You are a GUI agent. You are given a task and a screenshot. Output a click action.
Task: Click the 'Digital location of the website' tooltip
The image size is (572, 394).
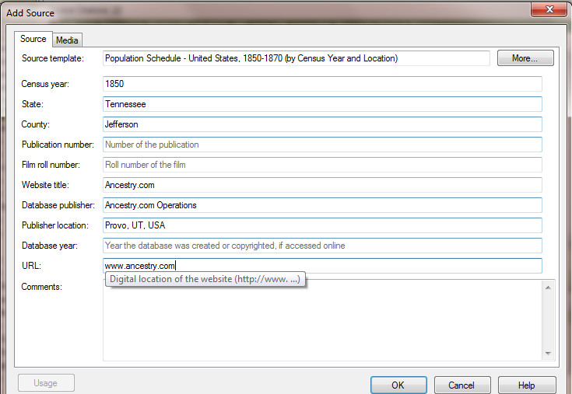coord(205,279)
